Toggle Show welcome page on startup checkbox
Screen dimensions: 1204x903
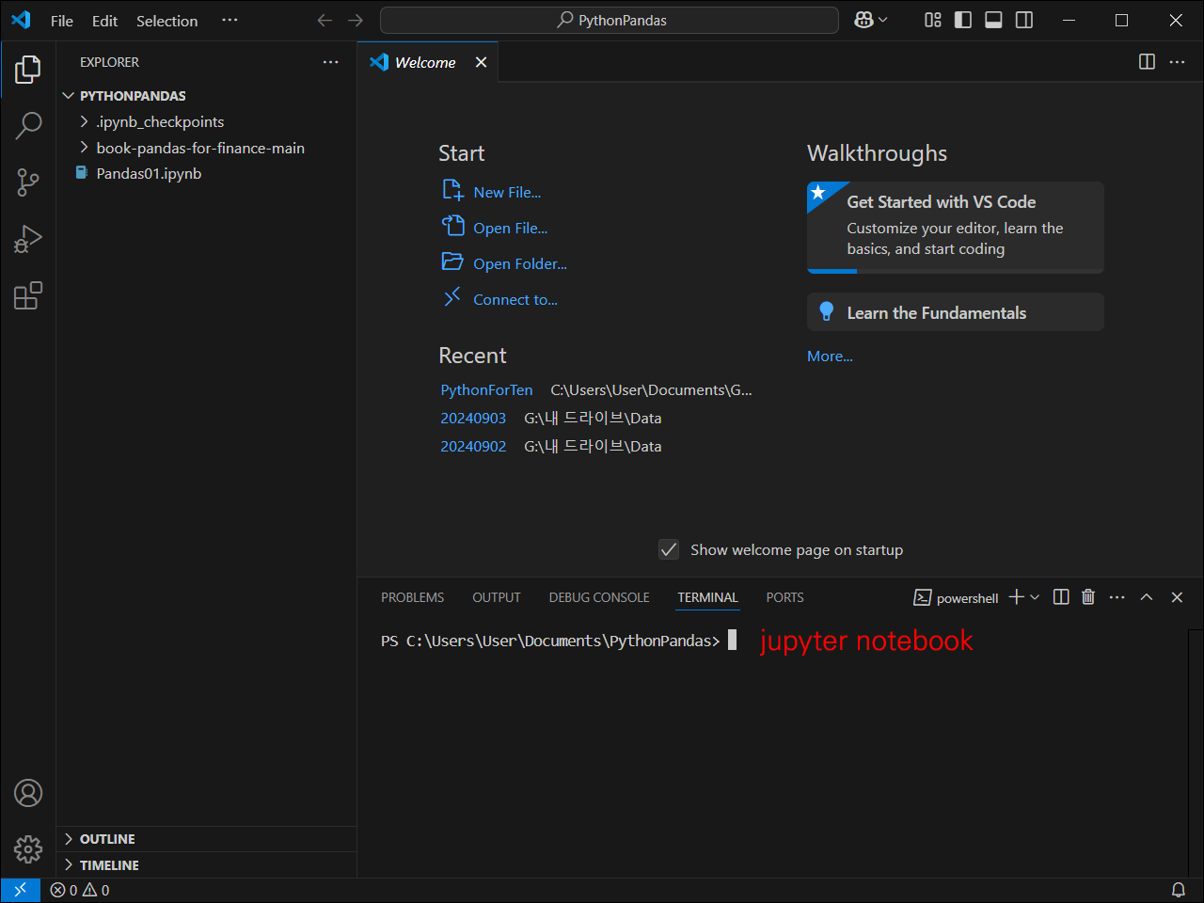pyautogui.click(x=669, y=549)
